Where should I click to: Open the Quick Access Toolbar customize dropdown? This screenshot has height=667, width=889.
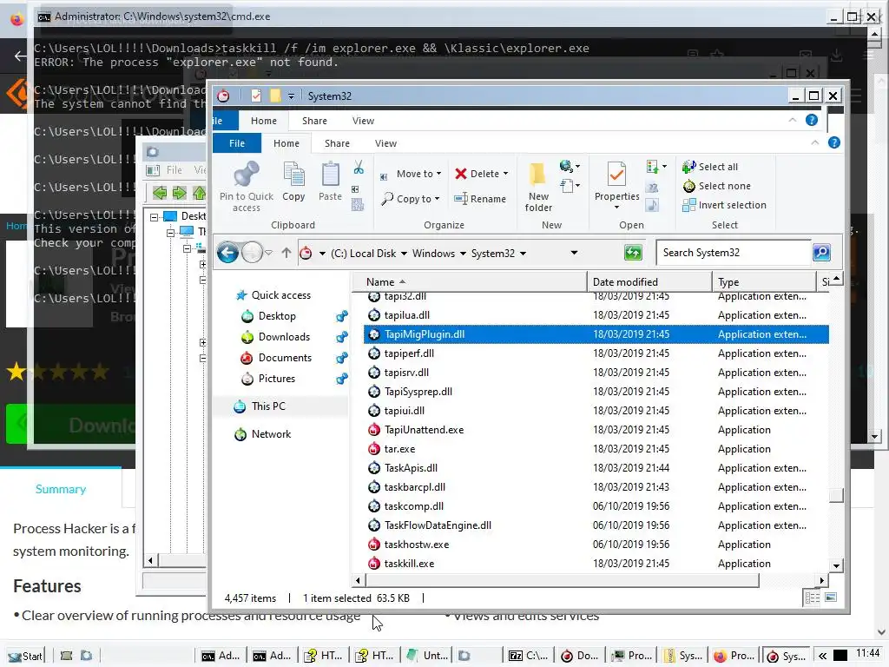tap(291, 96)
